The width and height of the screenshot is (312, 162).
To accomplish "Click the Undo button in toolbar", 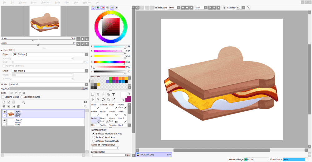I will click(138, 7).
